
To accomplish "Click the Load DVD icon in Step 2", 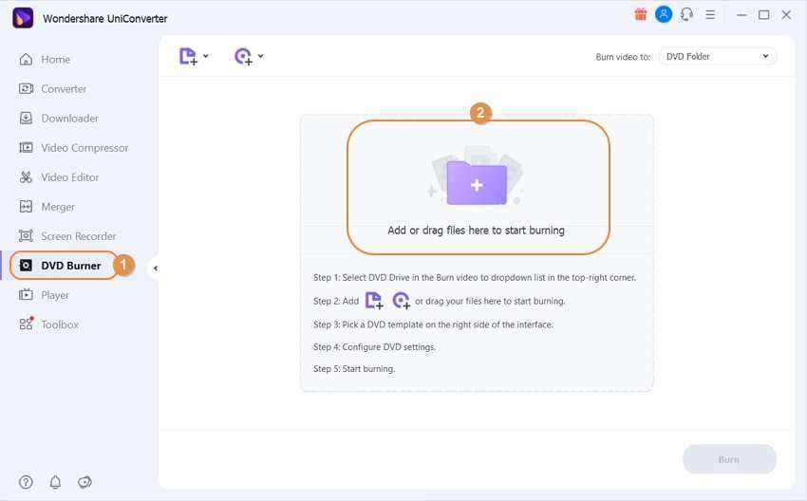I will click(x=401, y=301).
